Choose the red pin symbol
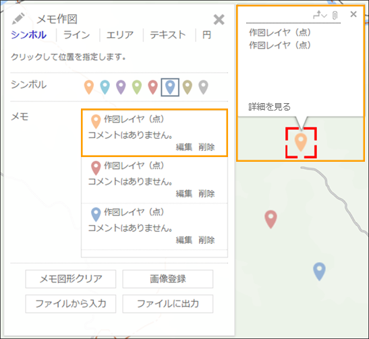The width and height of the screenshot is (369, 339). (x=152, y=87)
